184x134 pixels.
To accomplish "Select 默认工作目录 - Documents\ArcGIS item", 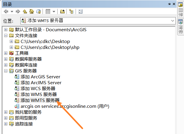I will [51, 30].
